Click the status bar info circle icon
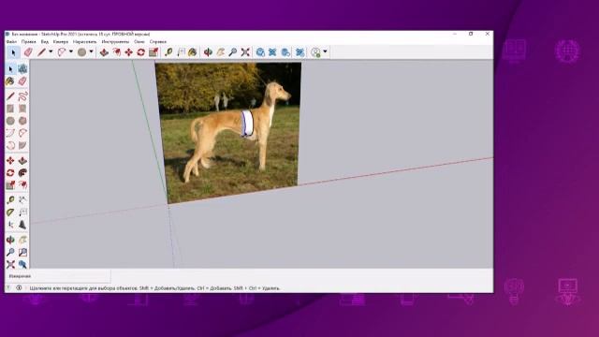Screen dimensions: 599x337 pyautogui.click(x=19, y=287)
